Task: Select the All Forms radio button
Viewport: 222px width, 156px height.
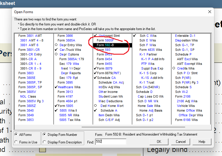Action: coord(16,135)
